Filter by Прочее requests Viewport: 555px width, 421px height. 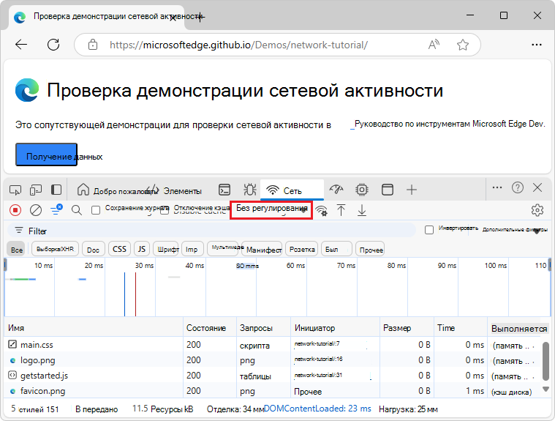click(x=371, y=250)
